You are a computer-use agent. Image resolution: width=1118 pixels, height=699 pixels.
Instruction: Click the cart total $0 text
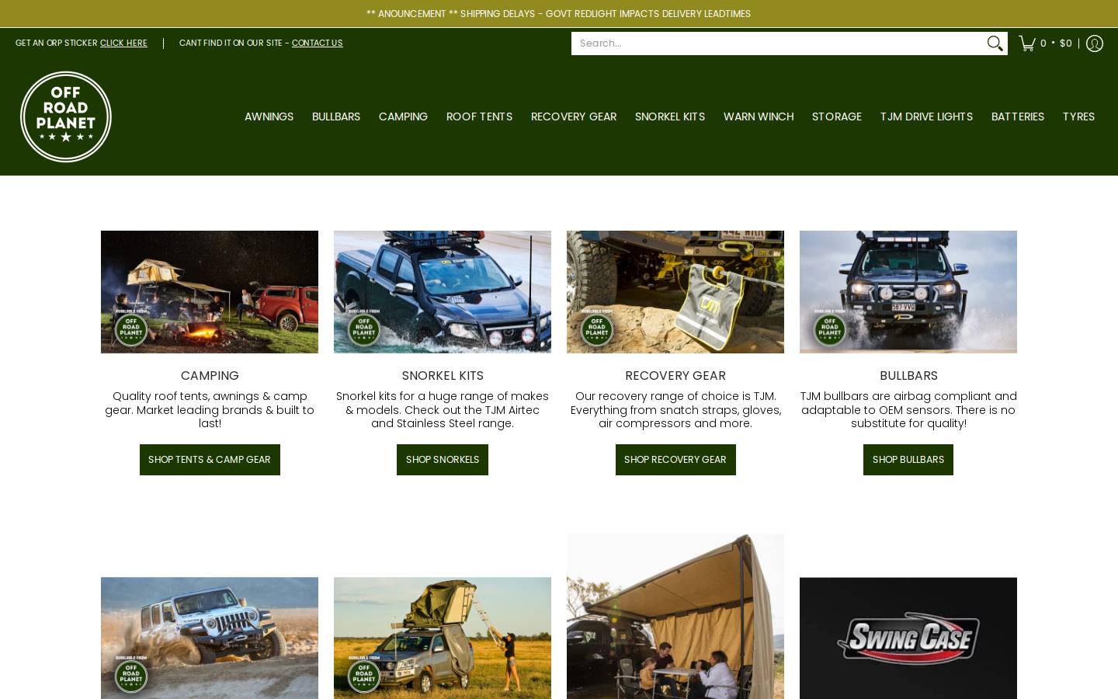(1065, 43)
